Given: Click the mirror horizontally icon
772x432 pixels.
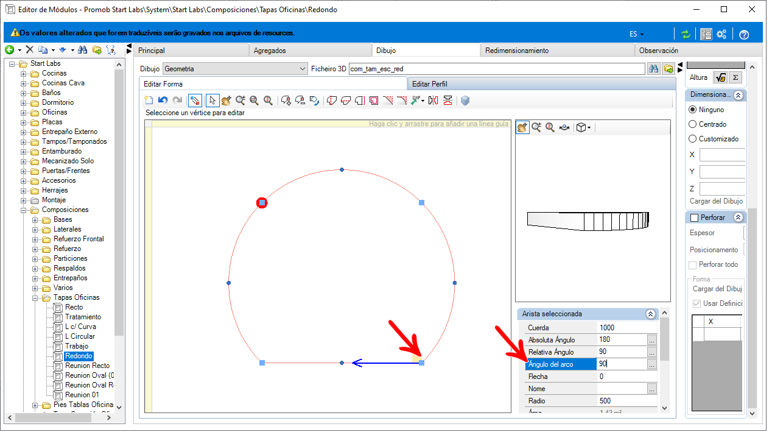Looking at the screenshot, I should coord(433,101).
